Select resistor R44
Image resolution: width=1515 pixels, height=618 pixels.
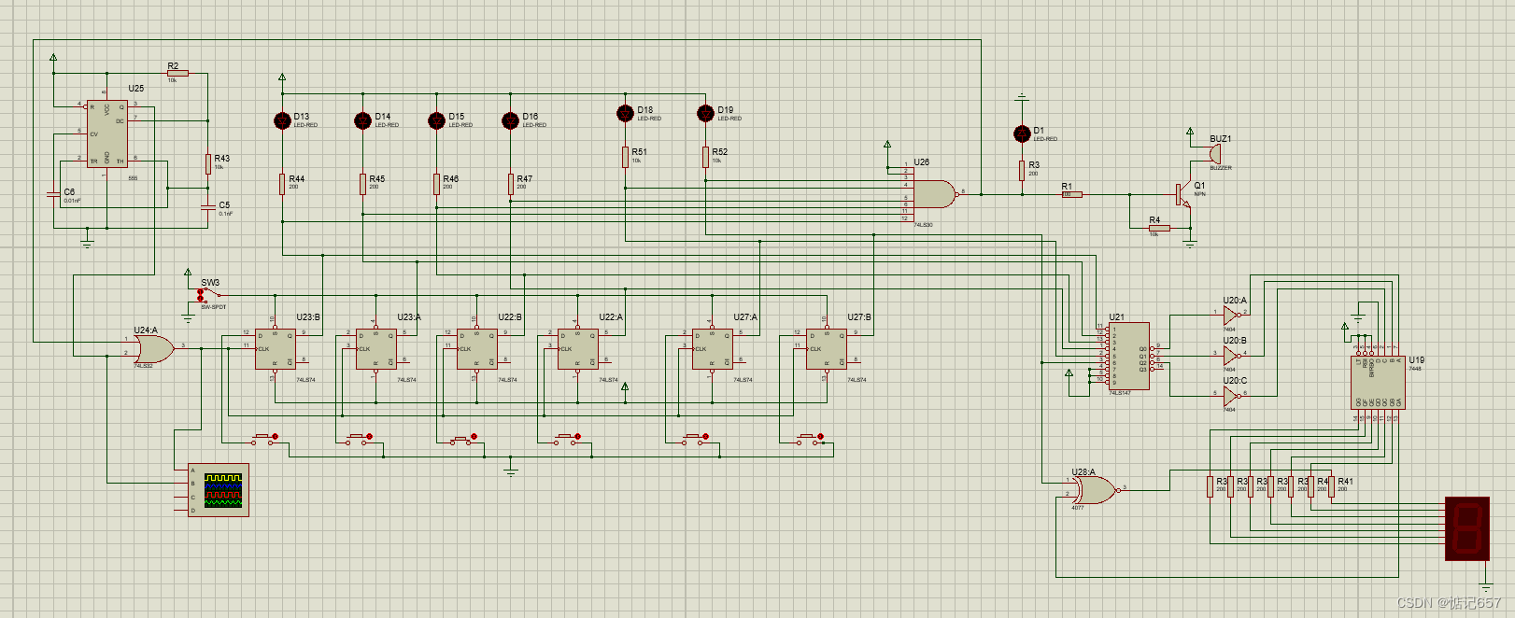click(282, 183)
